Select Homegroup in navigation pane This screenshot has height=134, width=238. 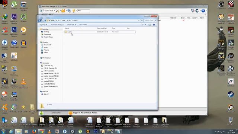point(45,58)
